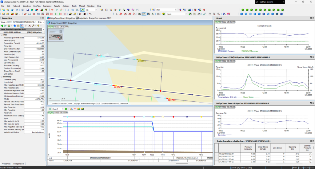The image size is (315, 169).
Task: Click the Partially Open status value
Action: [x=34, y=132]
